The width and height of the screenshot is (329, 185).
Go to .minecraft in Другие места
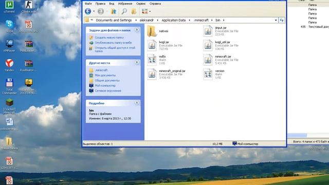[101, 70]
